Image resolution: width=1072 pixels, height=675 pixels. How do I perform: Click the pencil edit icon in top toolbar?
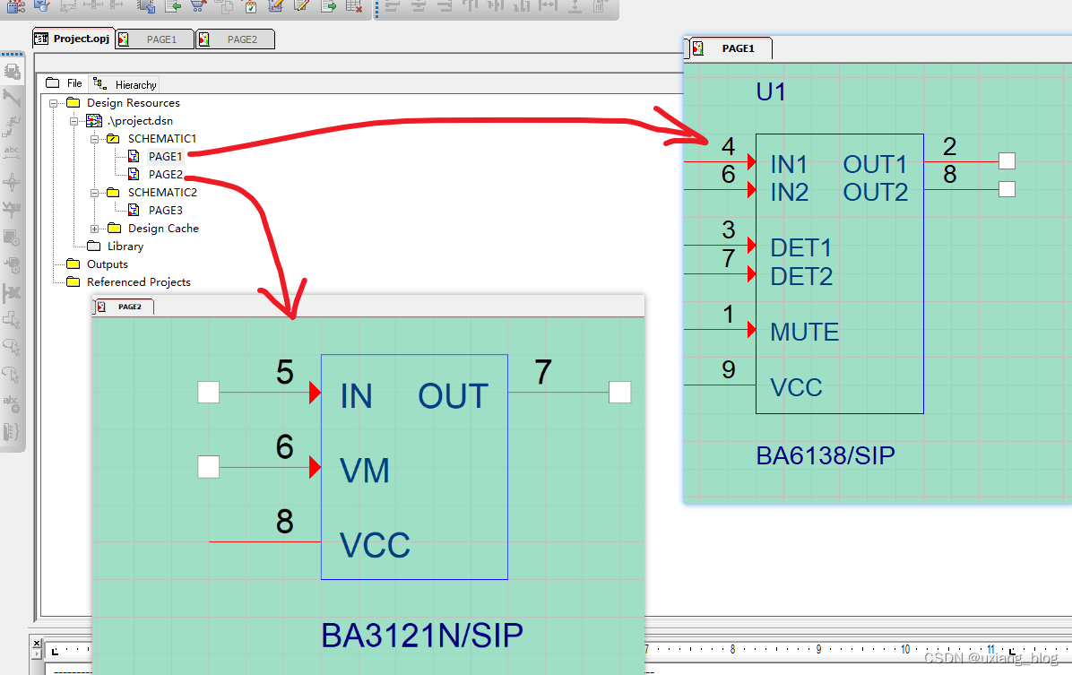302,5
